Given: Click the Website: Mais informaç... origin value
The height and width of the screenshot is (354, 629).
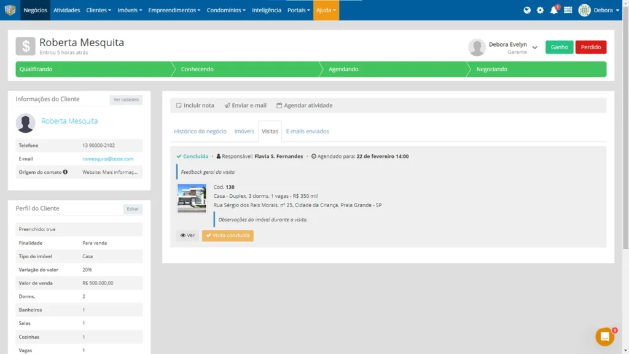Looking at the screenshot, I should (x=109, y=172).
